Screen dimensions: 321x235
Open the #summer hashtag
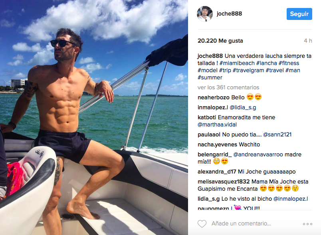pyautogui.click(x=210, y=77)
